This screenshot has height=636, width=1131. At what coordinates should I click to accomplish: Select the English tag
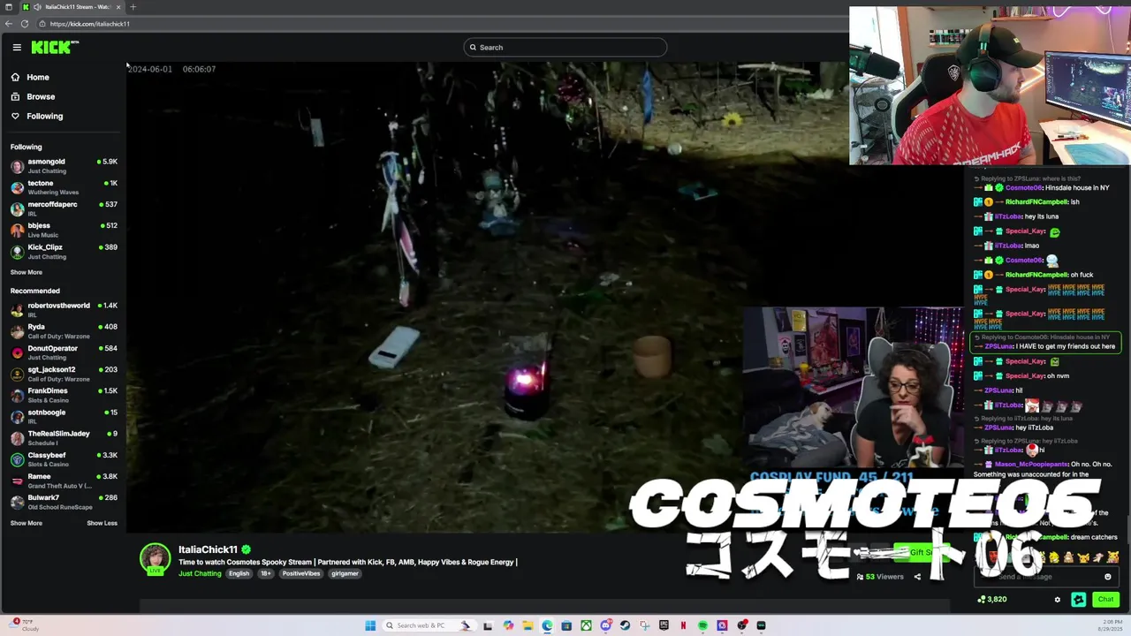(x=239, y=573)
